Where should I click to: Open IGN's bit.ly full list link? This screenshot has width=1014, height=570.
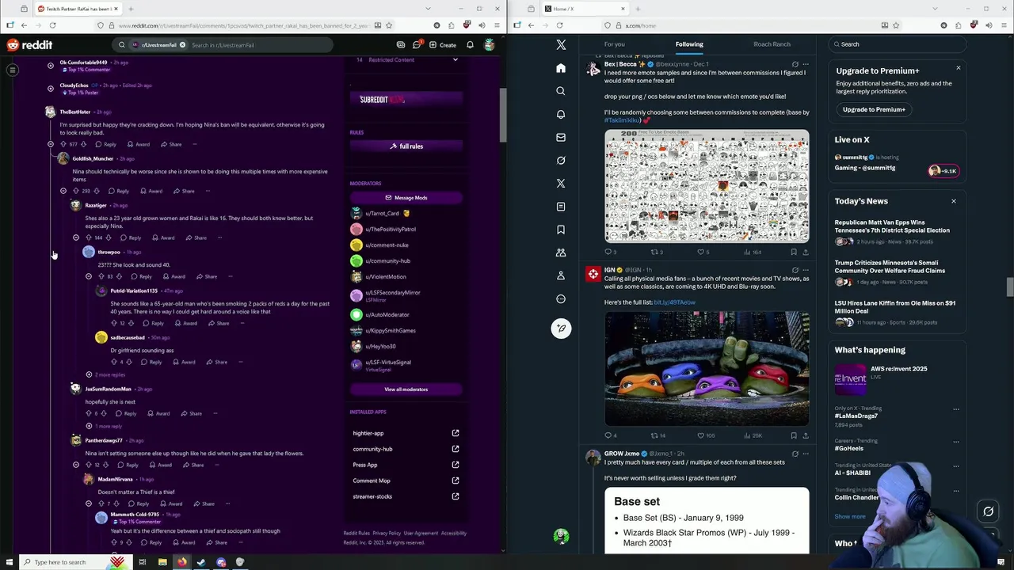[674, 302]
